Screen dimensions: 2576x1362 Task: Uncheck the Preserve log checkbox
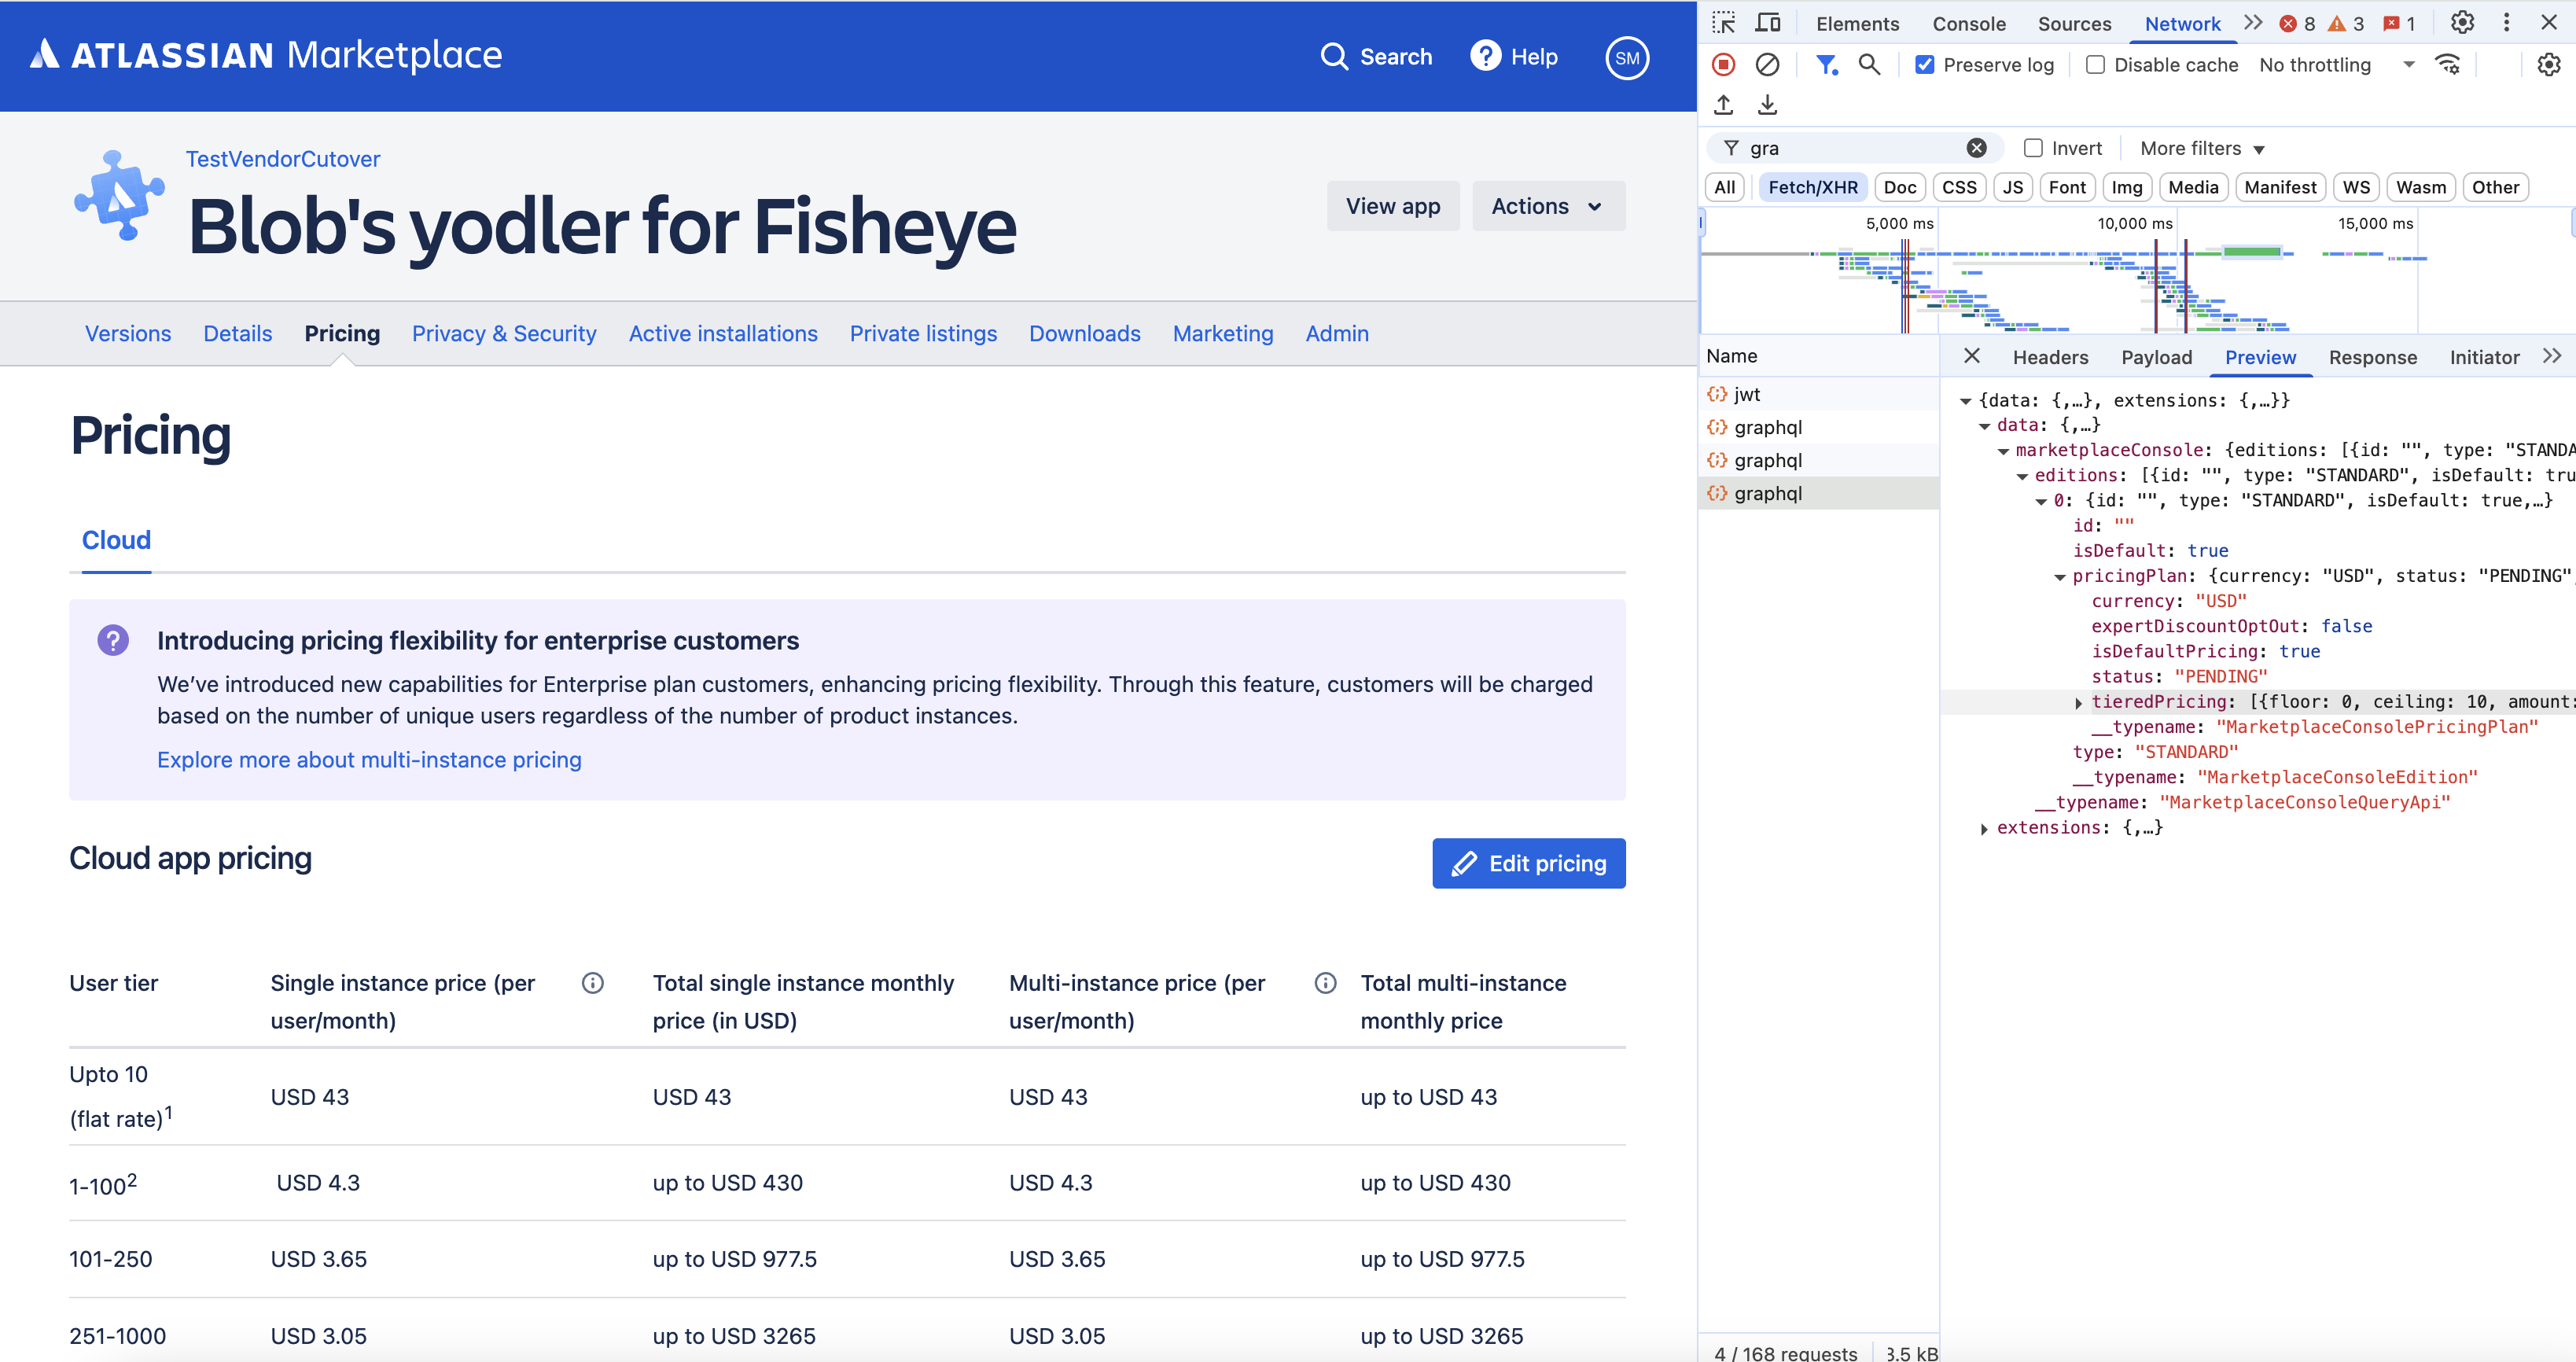[1924, 65]
